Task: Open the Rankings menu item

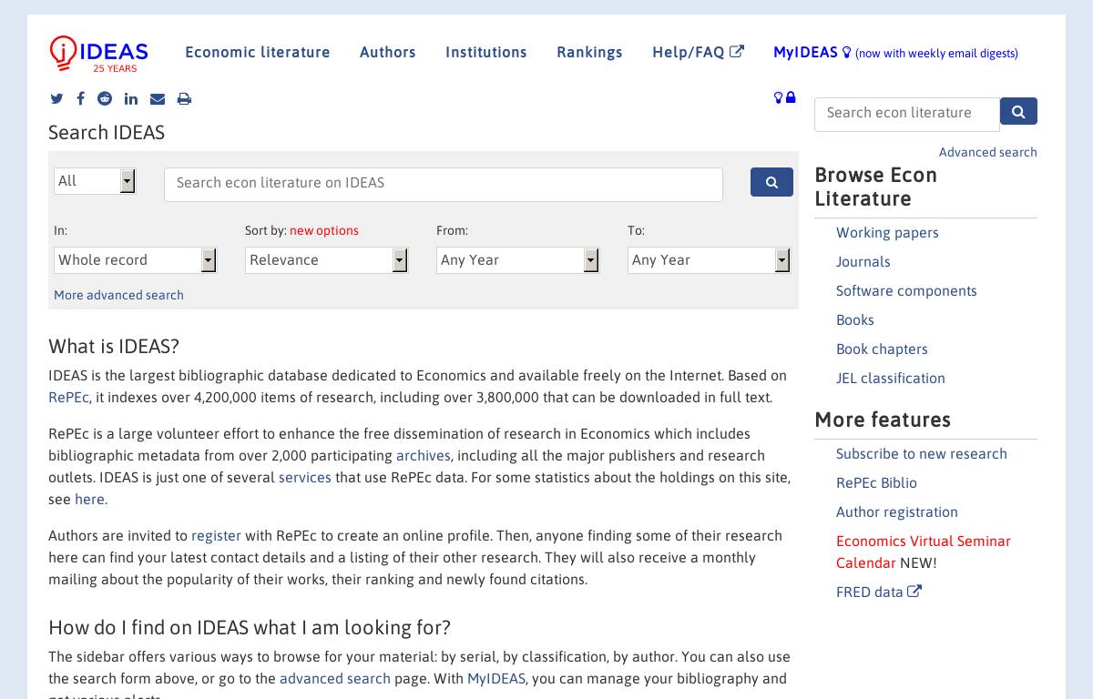Action: pyautogui.click(x=589, y=53)
